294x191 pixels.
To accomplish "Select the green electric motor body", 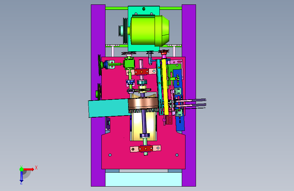I will click(x=150, y=31).
